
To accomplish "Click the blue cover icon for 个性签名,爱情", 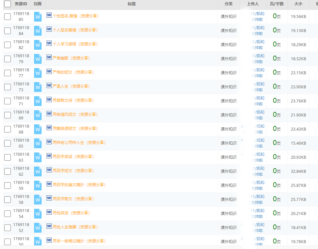I will click(38, 17).
